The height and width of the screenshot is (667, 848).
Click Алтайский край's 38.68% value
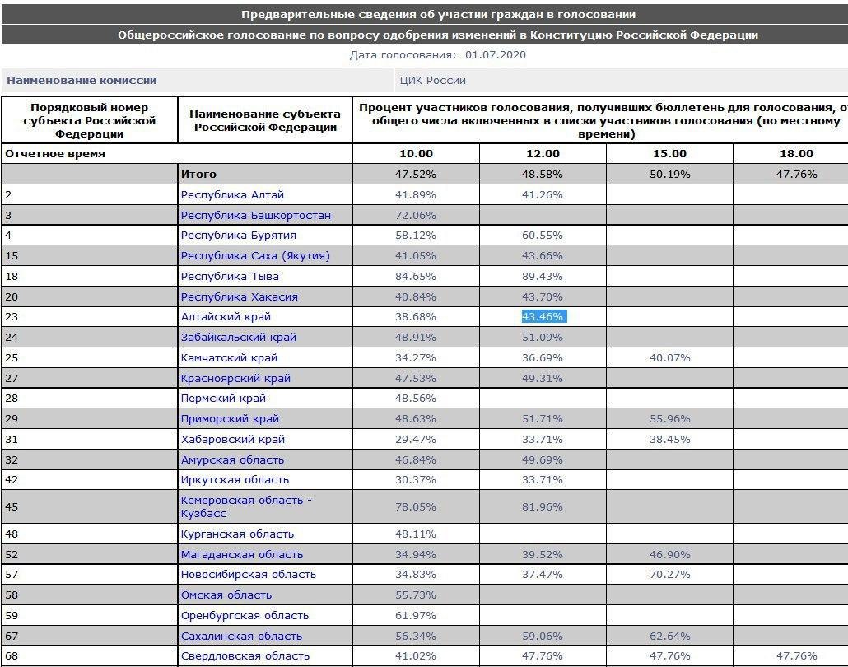[415, 316]
